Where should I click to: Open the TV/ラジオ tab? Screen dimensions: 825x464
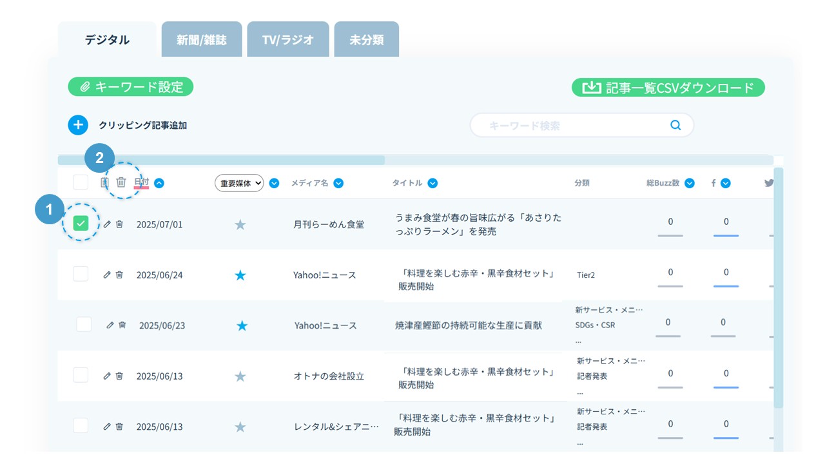pos(287,39)
